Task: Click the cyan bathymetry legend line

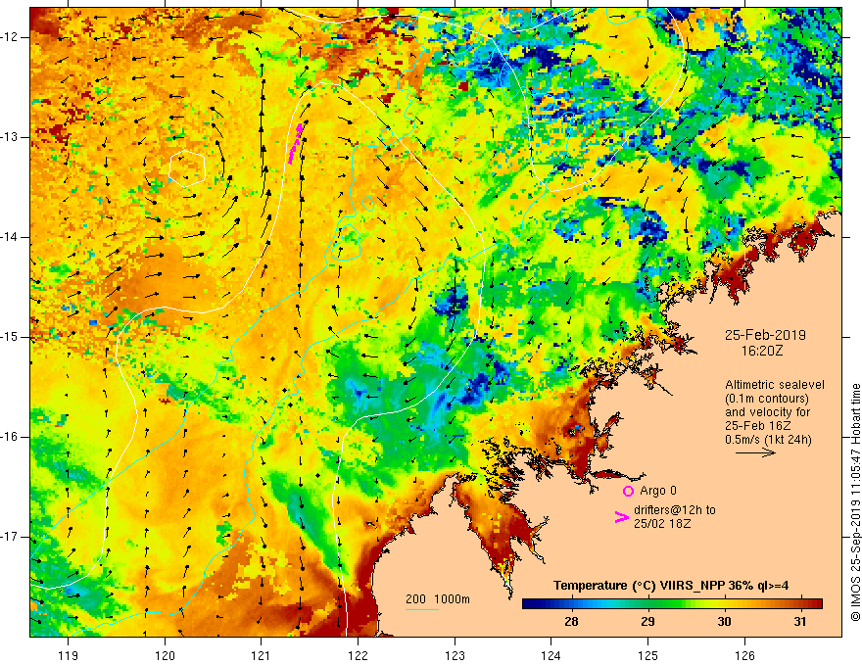Action: (421, 609)
